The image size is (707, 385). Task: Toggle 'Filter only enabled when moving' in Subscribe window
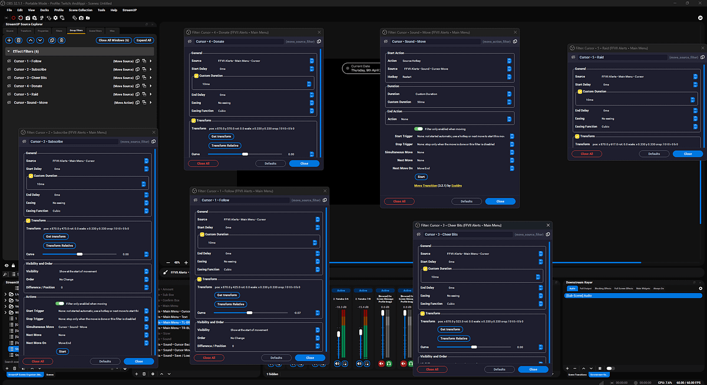[60, 304]
